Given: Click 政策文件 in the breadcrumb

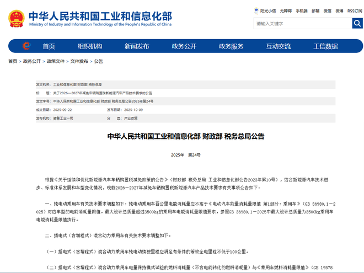Looking at the screenshot, I should pos(55,61).
